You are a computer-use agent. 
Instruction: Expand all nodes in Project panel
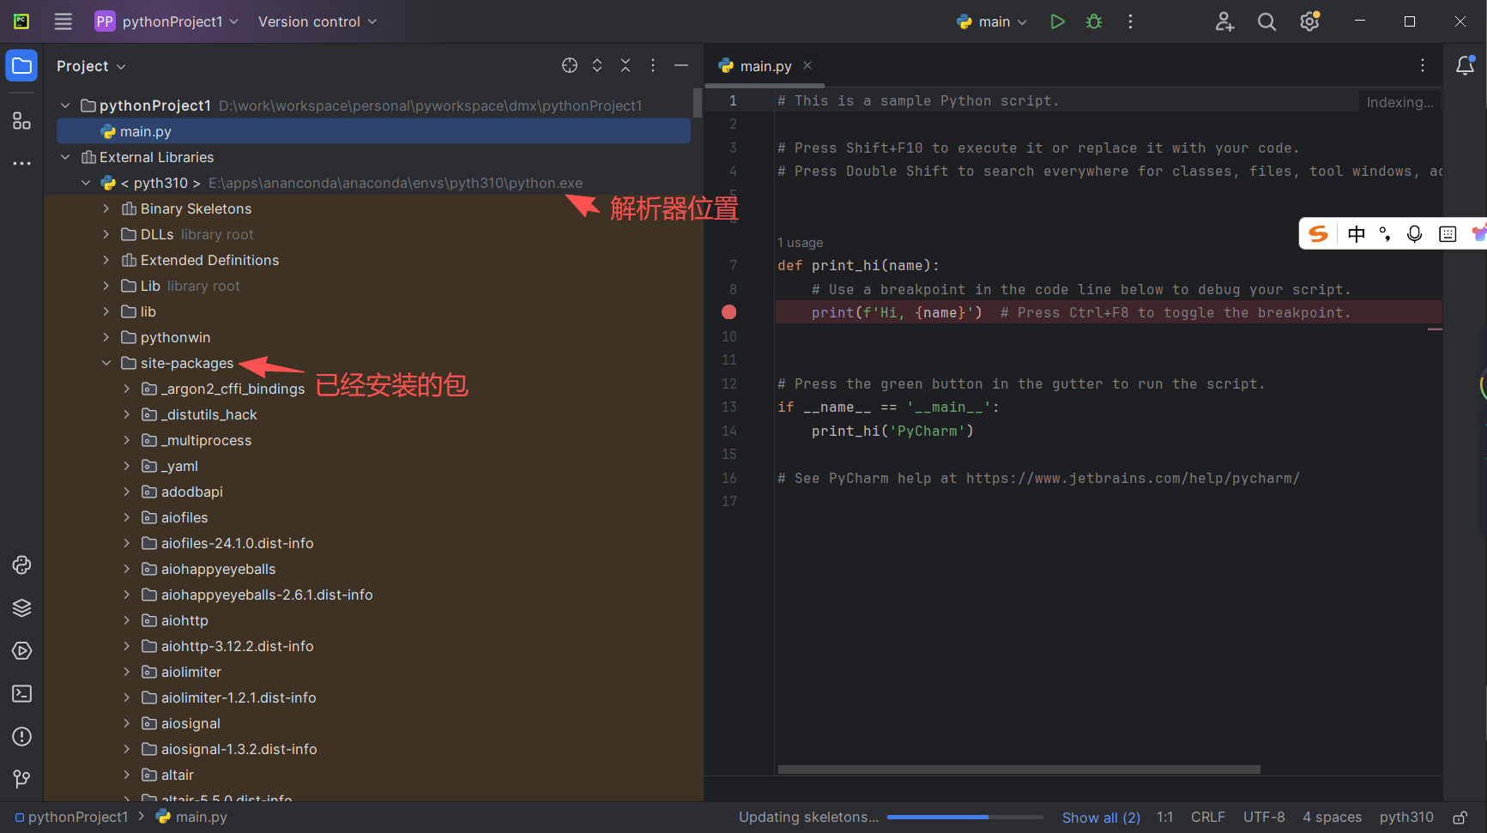pyautogui.click(x=597, y=65)
